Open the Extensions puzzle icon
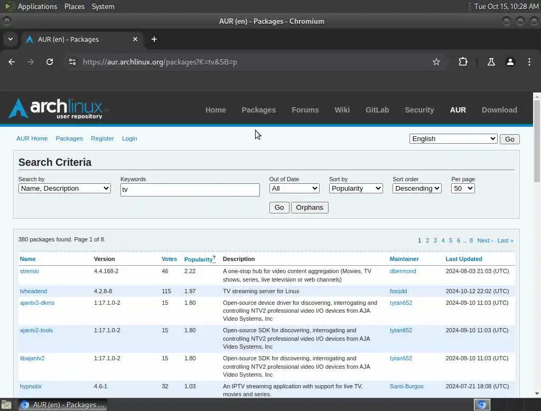 pyautogui.click(x=463, y=62)
